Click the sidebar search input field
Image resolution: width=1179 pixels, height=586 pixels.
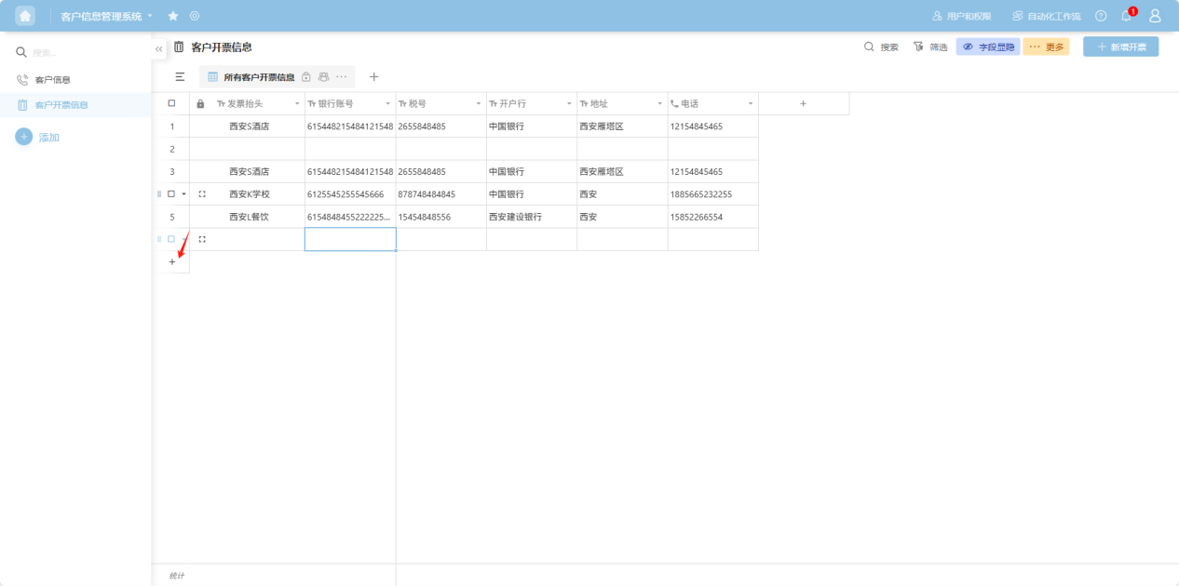pos(84,53)
